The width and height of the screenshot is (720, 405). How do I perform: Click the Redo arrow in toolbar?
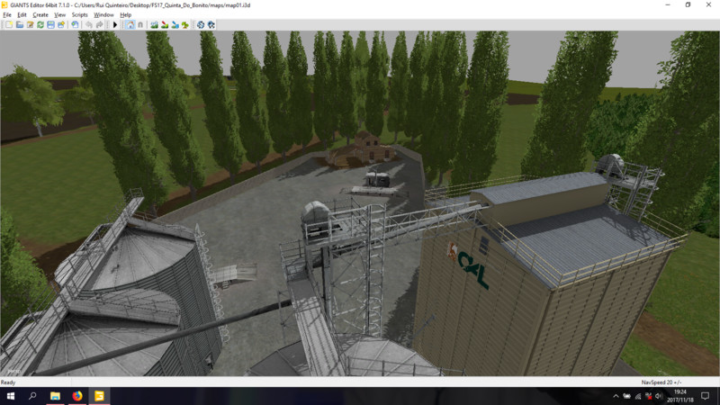99,25
